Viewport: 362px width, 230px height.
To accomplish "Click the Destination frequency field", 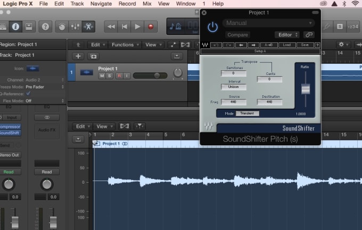I will coord(269,102).
